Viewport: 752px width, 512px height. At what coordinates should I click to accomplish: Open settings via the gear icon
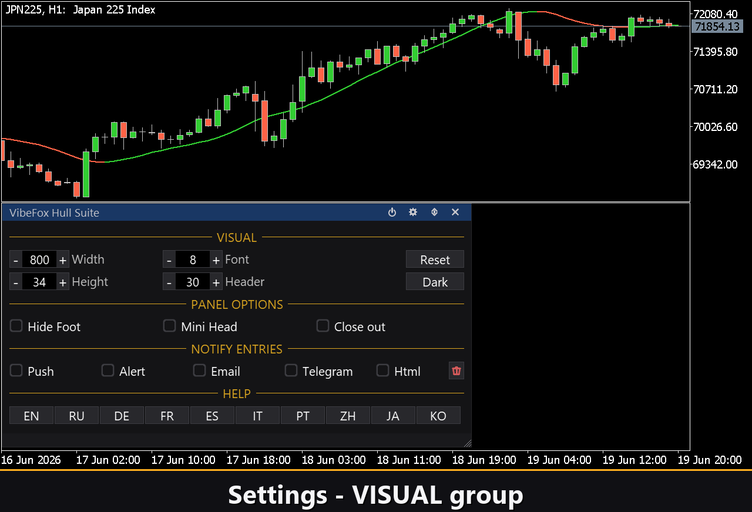point(413,212)
